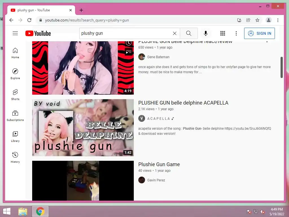Click the text "2.1K views • 1 year ago"
This screenshot has height=217, width=289.
(156, 109)
